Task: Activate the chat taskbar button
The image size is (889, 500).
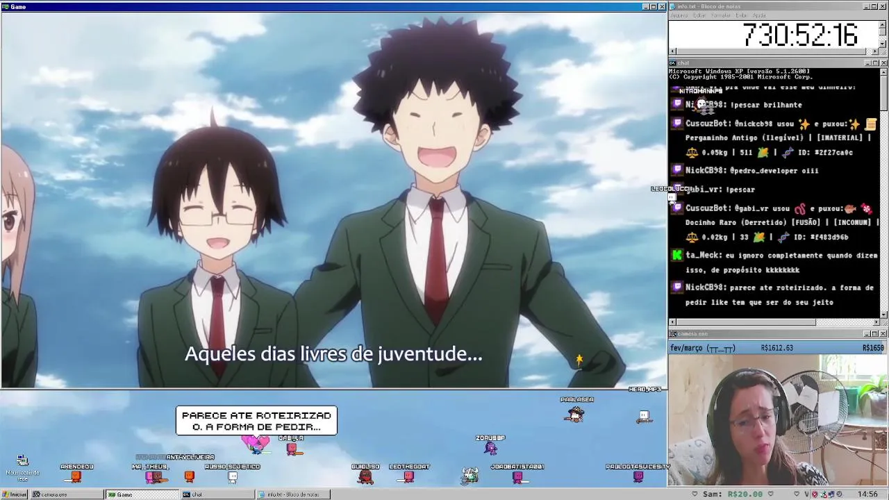Action: pyautogui.click(x=218, y=494)
